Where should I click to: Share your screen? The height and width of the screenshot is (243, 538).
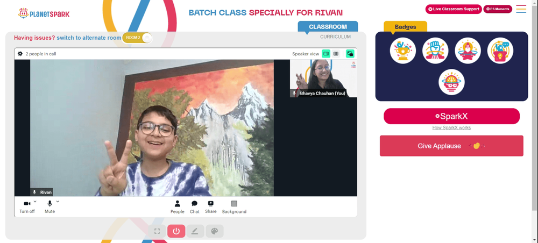211,207
